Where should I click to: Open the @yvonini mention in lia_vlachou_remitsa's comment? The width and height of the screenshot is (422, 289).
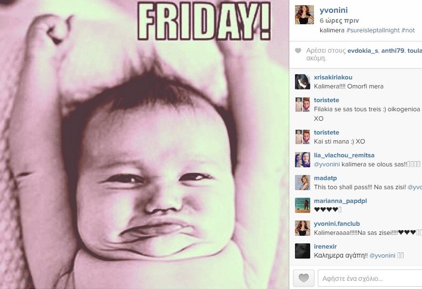(x=327, y=164)
